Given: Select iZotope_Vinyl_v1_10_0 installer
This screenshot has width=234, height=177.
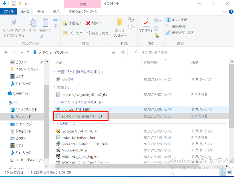Looking at the screenshot, I should (142, 131).
